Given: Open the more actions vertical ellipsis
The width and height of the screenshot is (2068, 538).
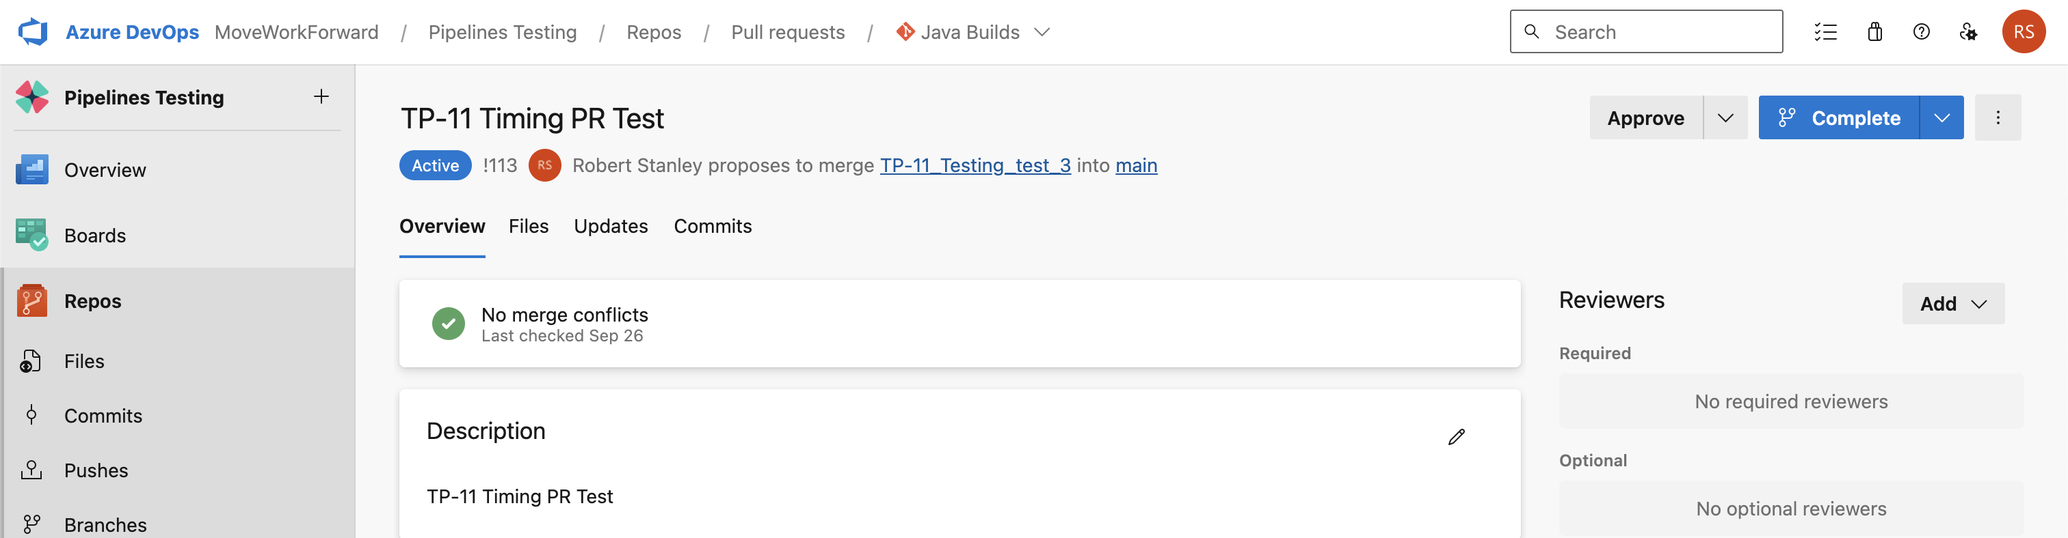Looking at the screenshot, I should 1998,118.
